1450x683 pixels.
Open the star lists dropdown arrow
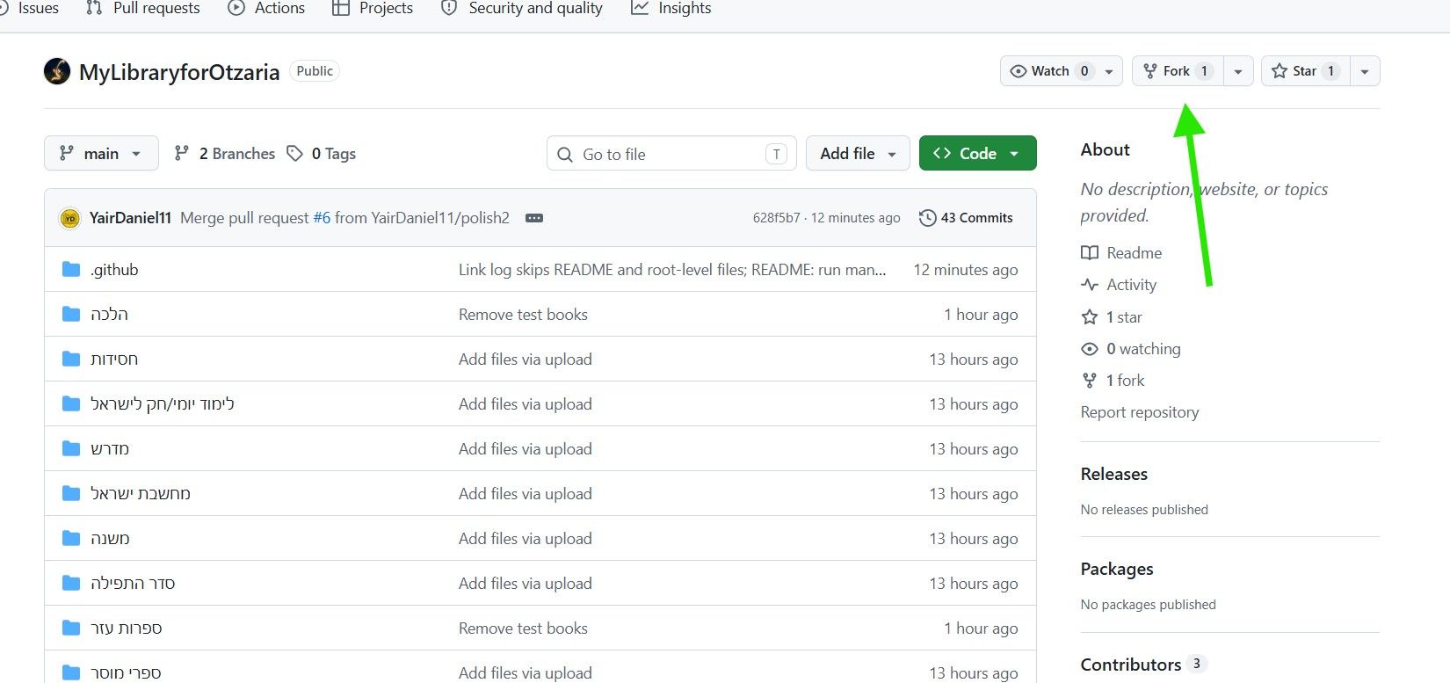coord(1365,71)
